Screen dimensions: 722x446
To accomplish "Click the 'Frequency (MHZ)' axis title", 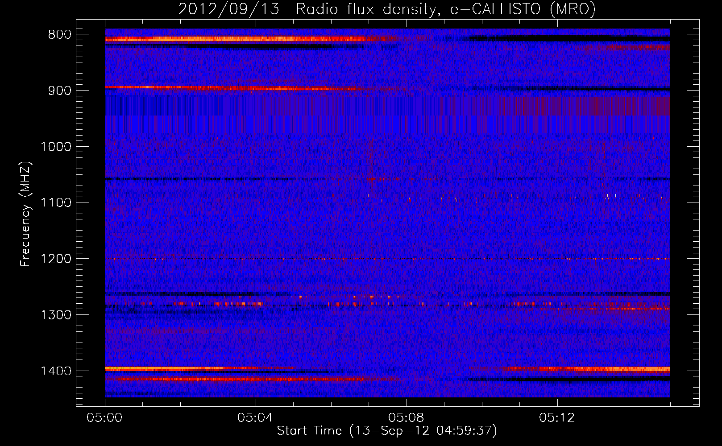I will pos(26,214).
